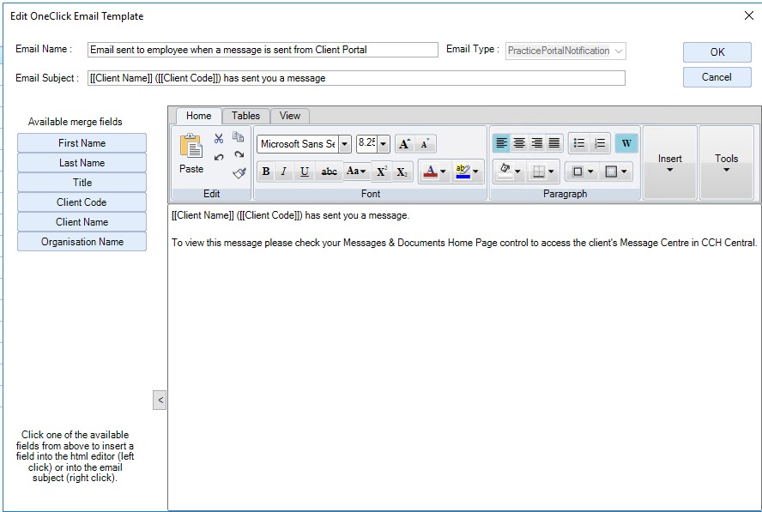The height and width of the screenshot is (512, 762).
Task: Click the superscript X² icon
Action: [382, 171]
